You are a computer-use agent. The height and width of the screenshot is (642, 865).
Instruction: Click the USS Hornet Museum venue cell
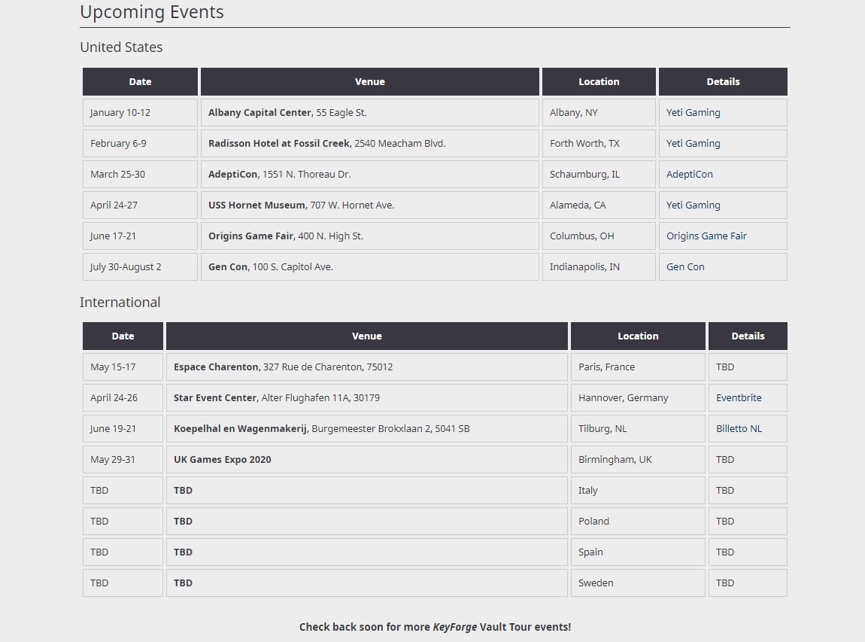pyautogui.click(x=369, y=205)
